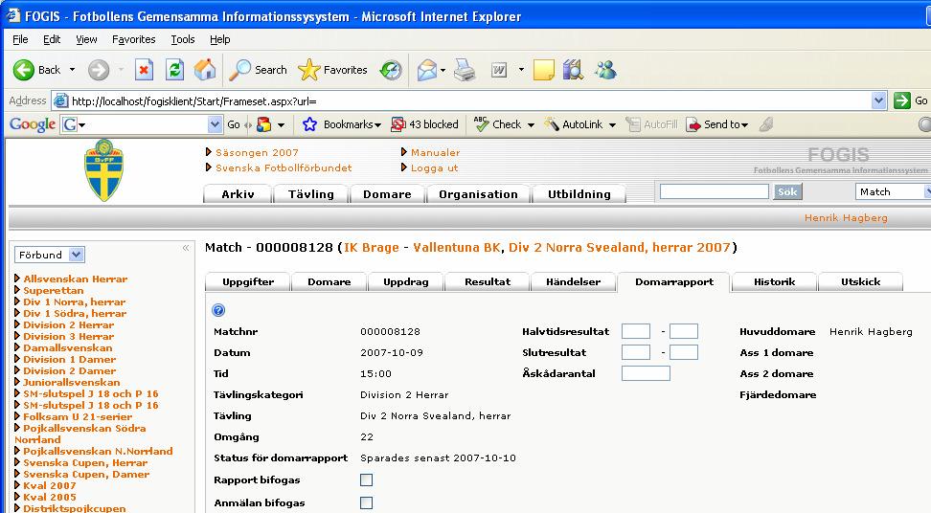The image size is (931, 513).
Task: Click the Mail envelope icon
Action: click(427, 70)
